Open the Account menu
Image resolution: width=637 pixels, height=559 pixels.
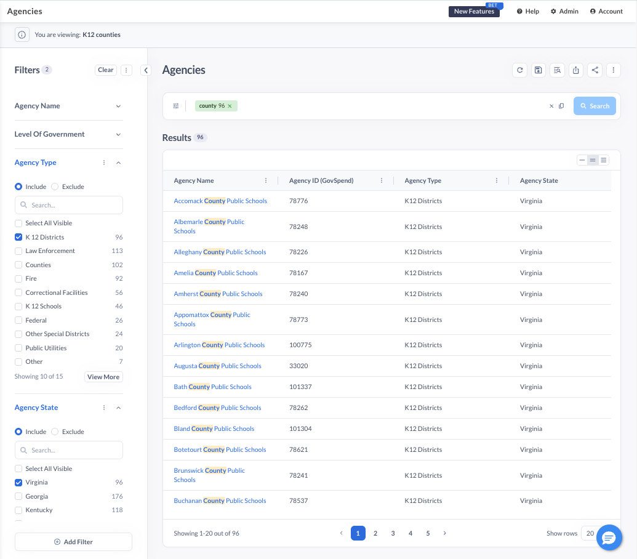tap(606, 11)
